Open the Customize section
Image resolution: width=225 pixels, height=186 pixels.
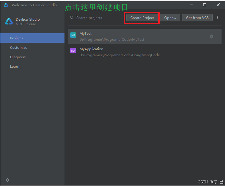pos(32,48)
